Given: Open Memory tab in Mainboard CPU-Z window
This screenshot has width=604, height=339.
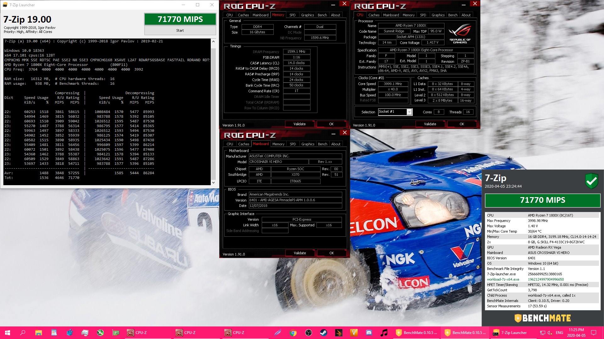Looking at the screenshot, I should pos(278,144).
